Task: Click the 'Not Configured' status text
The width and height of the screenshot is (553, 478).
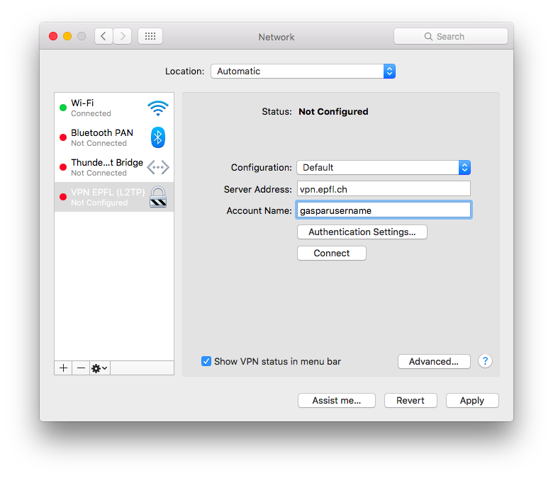Action: (333, 112)
